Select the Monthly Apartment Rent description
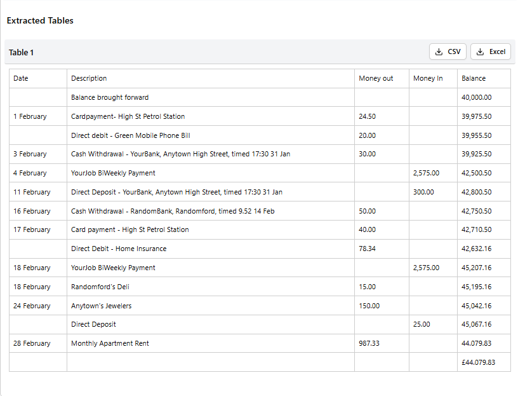Screen dimensions: 518x396 click(x=110, y=343)
